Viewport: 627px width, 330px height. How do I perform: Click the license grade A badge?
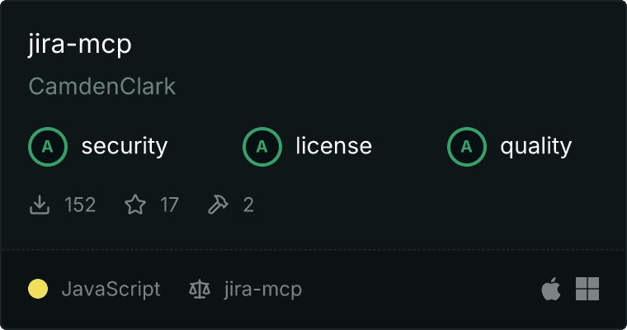pos(262,147)
